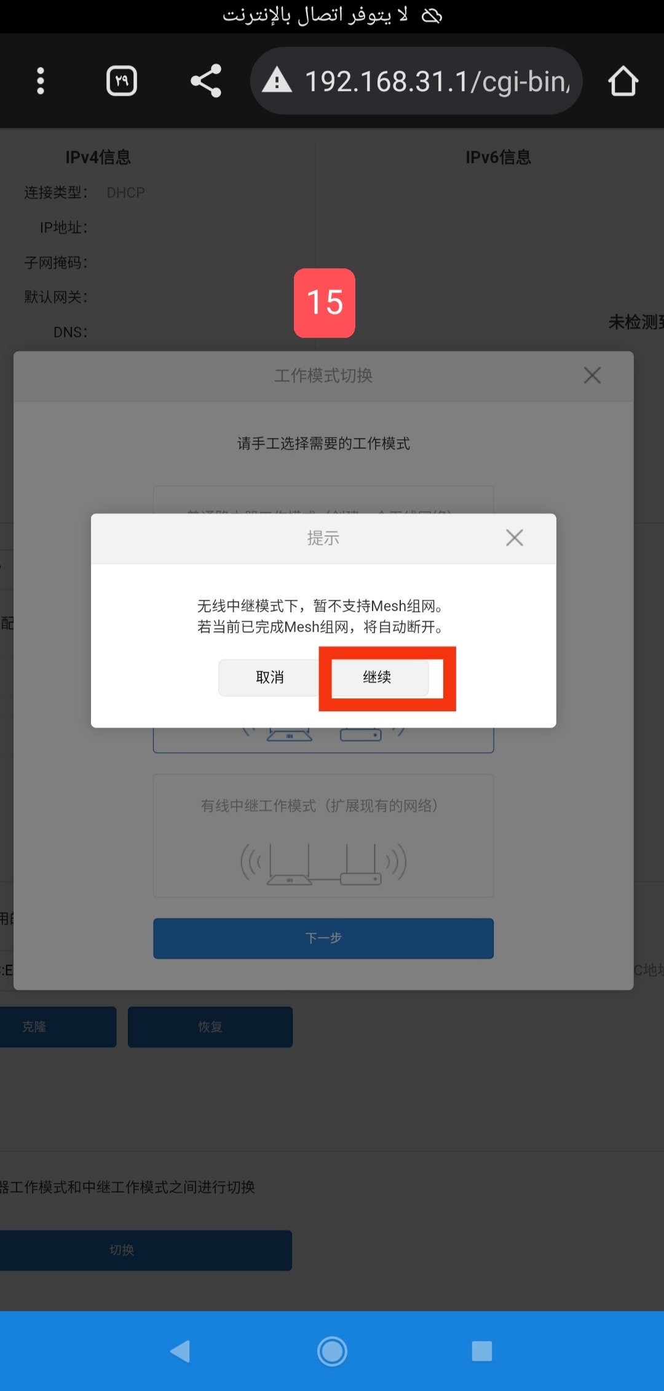Open the tab switcher showing 29 tabs
This screenshot has width=664, height=1391.
click(x=122, y=81)
